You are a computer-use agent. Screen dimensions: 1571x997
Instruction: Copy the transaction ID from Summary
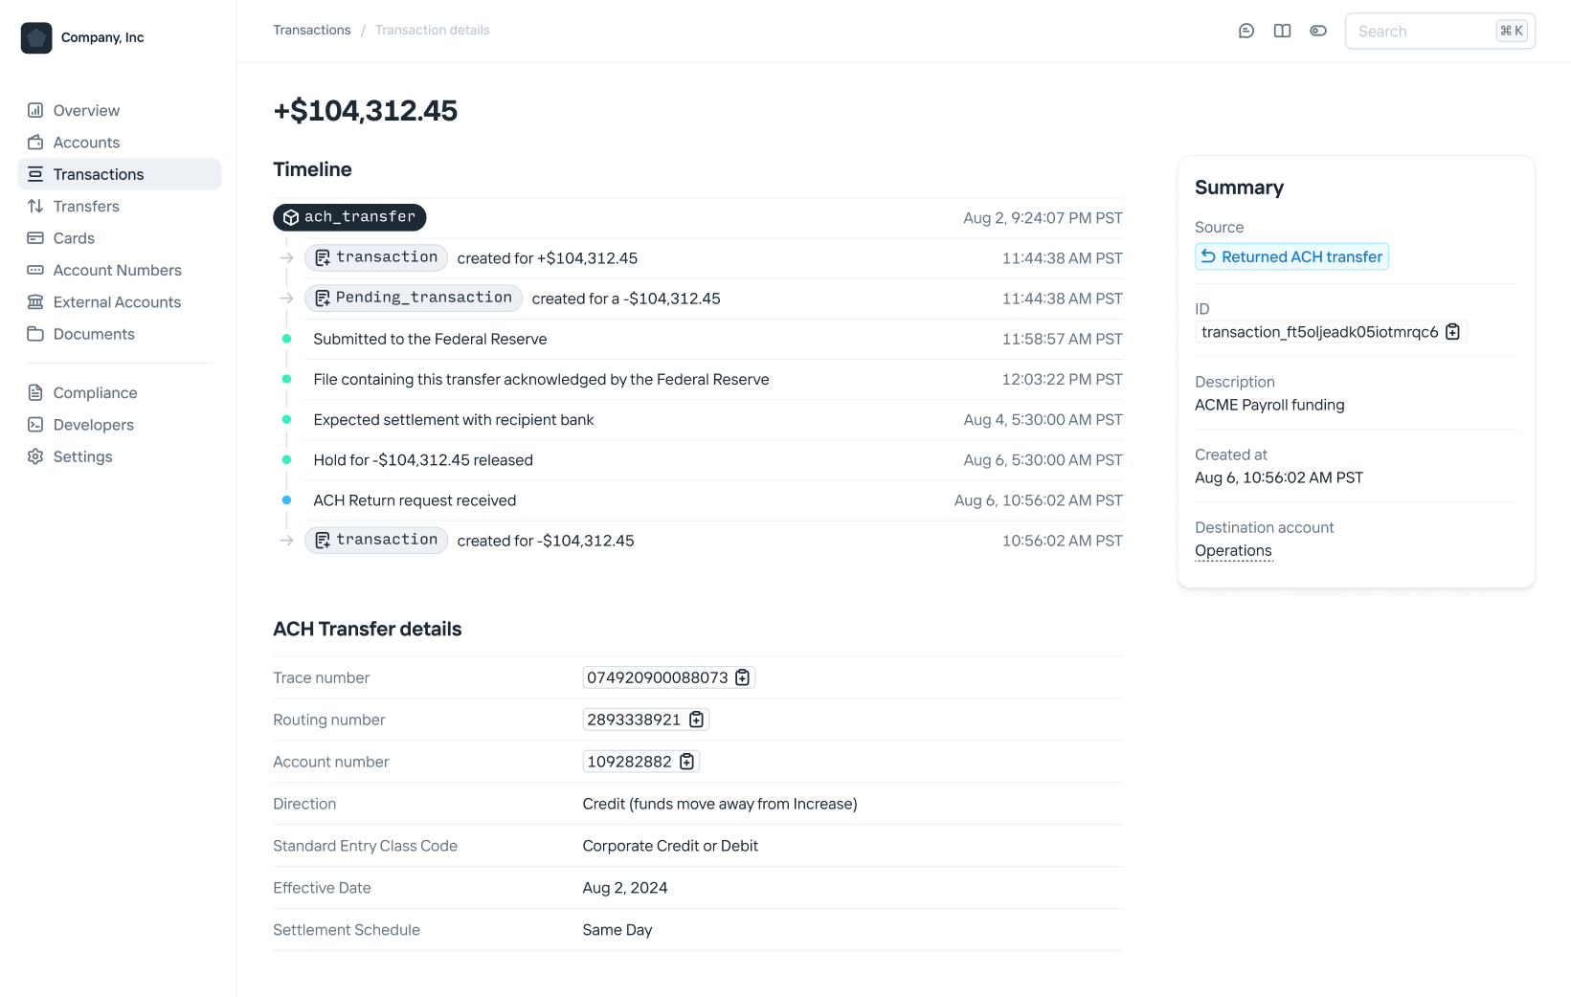point(1452,332)
